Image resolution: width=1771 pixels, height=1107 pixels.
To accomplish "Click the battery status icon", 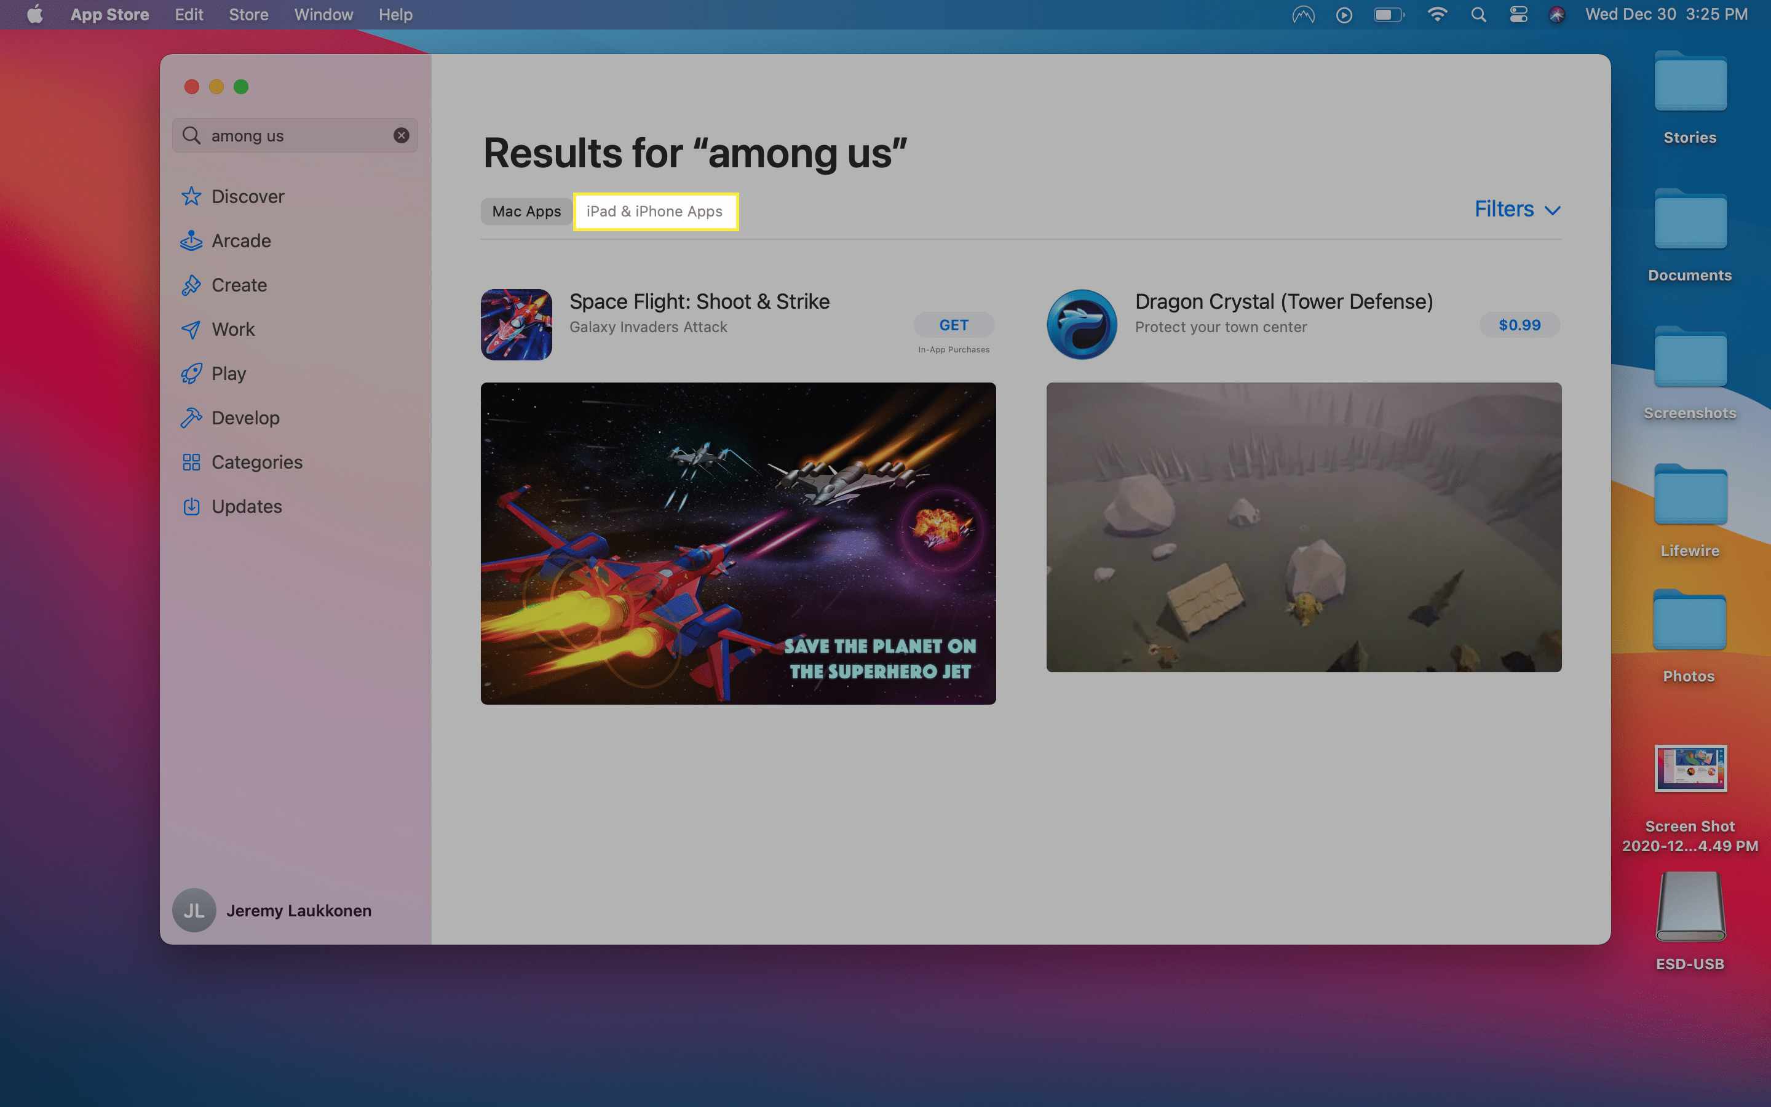I will 1389,15.
